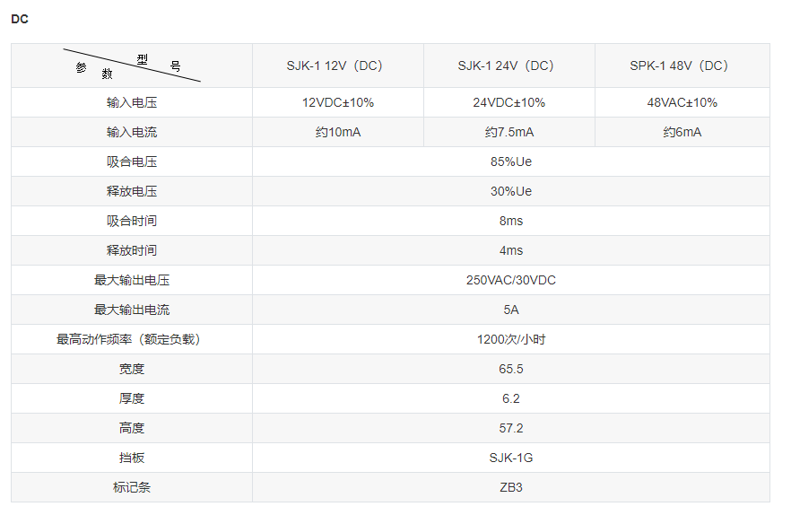
Task: Click the 85%Ue pull-in voltage value
Action: coord(510,162)
